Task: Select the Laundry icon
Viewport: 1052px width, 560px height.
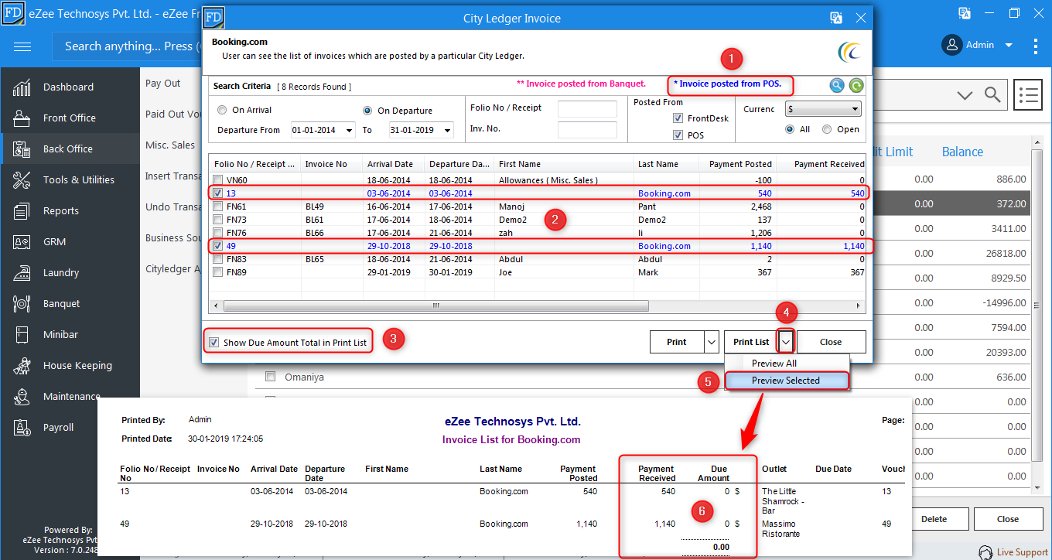Action: click(x=22, y=273)
